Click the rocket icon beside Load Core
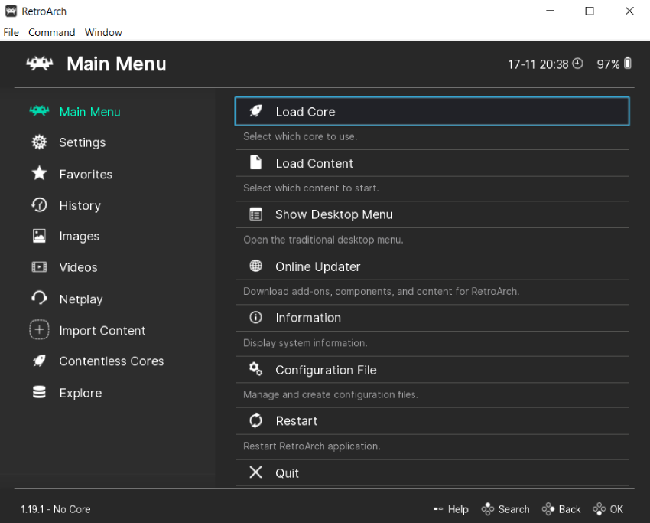This screenshot has height=523, width=650. pyautogui.click(x=256, y=111)
